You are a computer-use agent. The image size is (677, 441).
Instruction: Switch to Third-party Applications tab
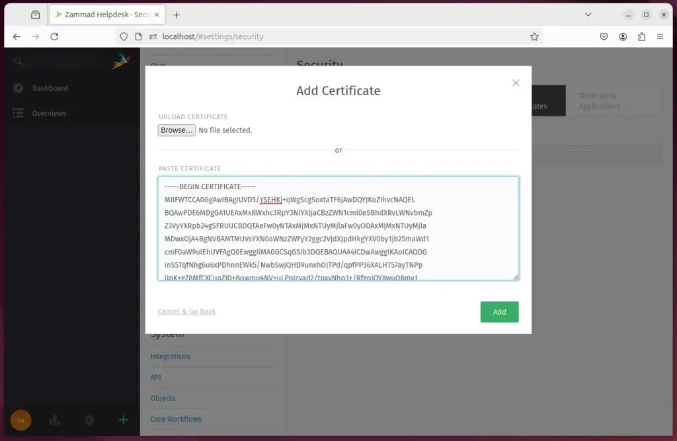point(614,100)
